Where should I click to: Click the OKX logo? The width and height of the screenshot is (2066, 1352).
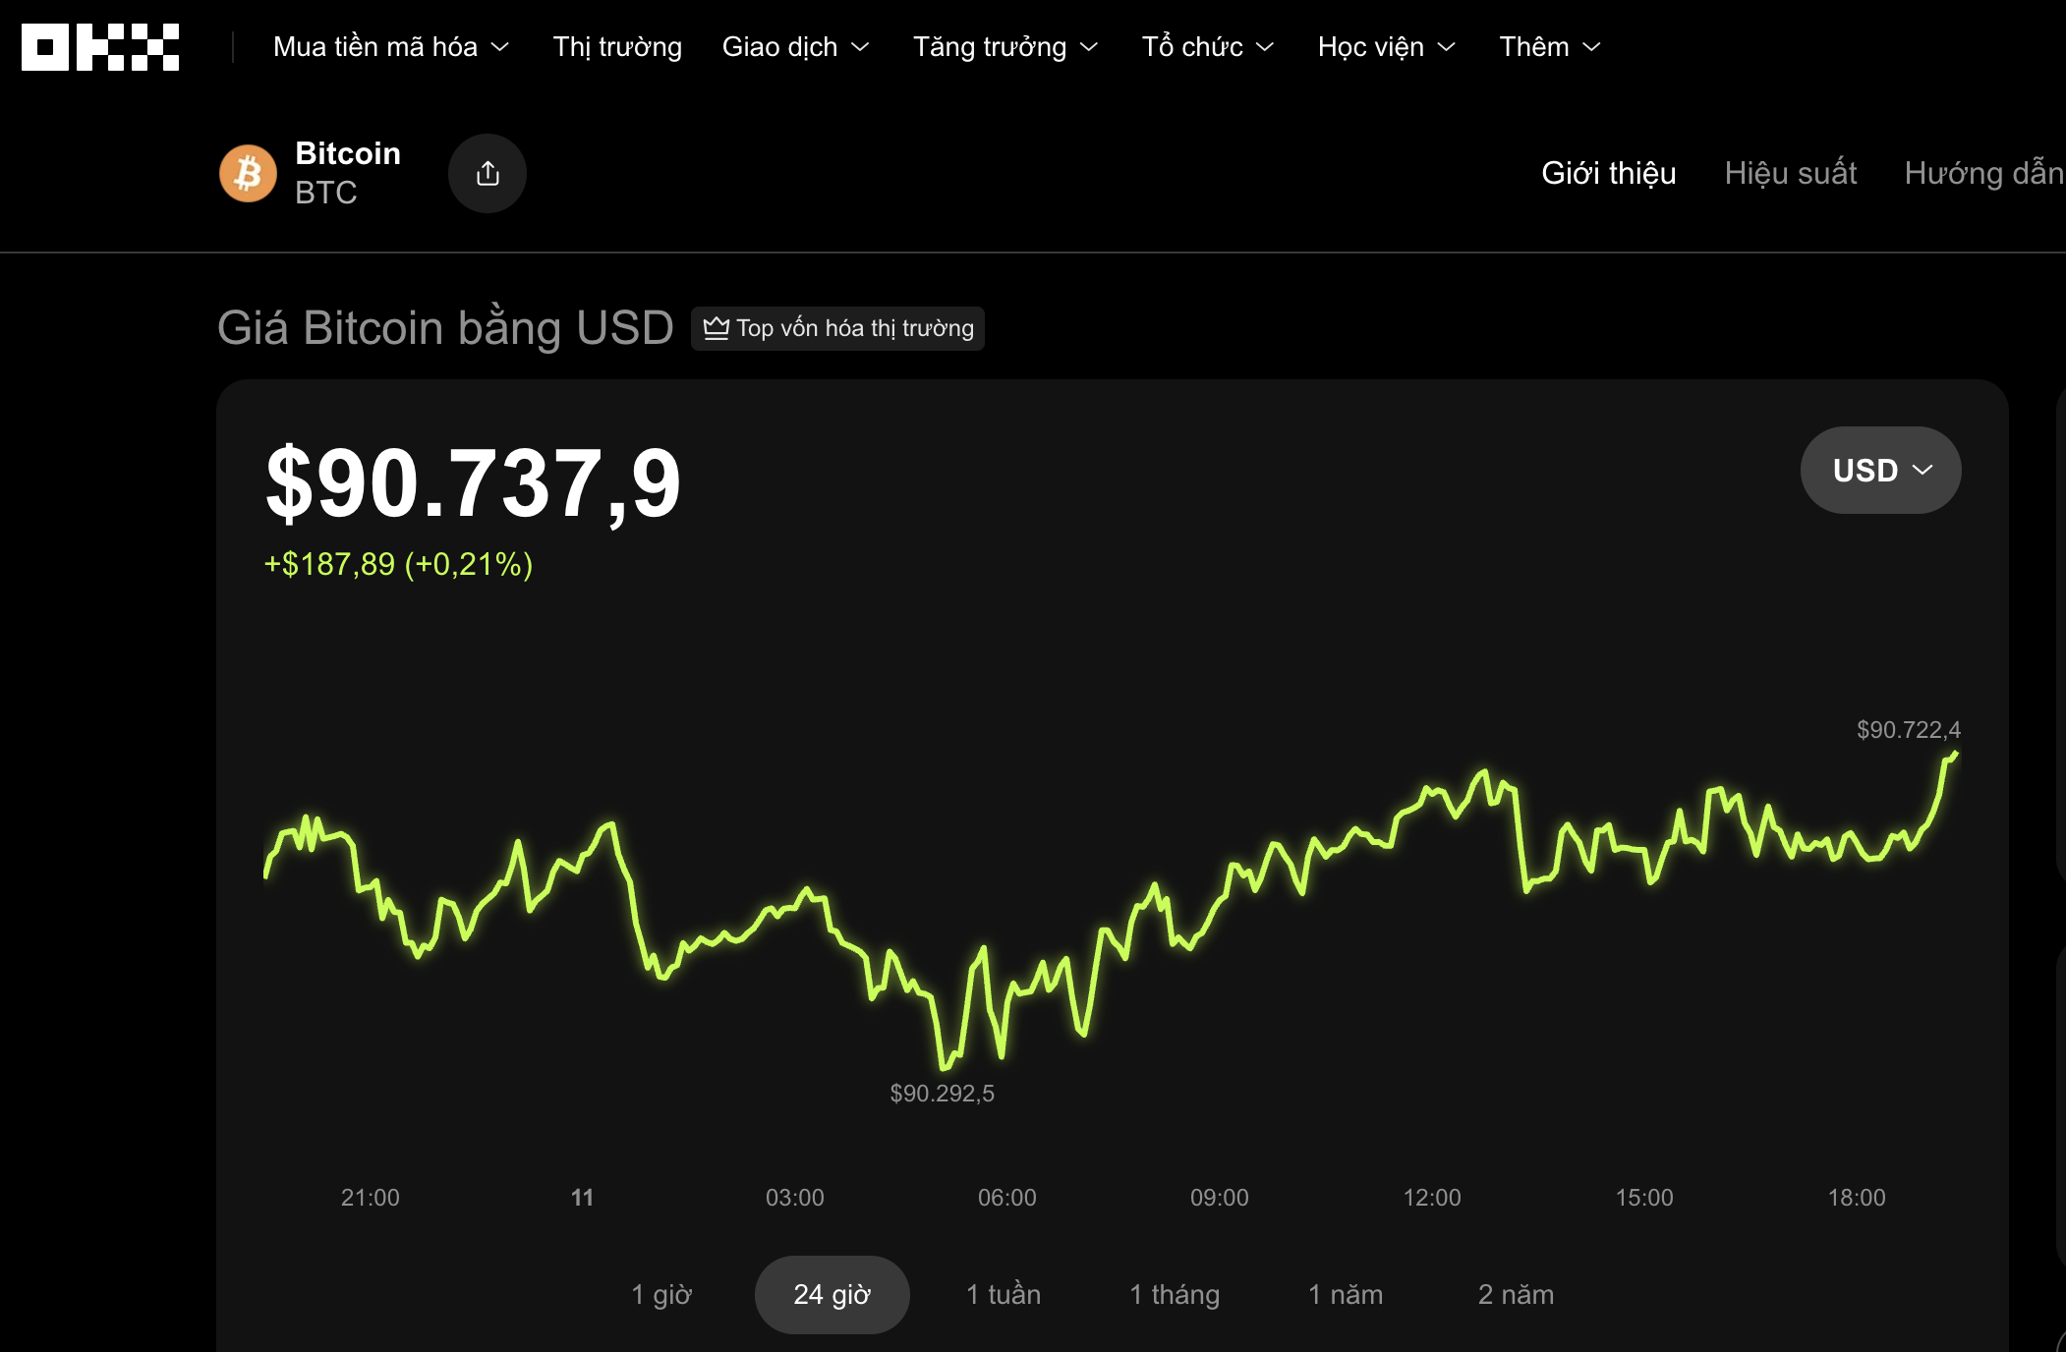[100, 46]
